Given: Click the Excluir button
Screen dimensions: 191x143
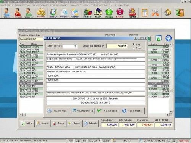Looking at the screenshot, I should click(58, 124).
